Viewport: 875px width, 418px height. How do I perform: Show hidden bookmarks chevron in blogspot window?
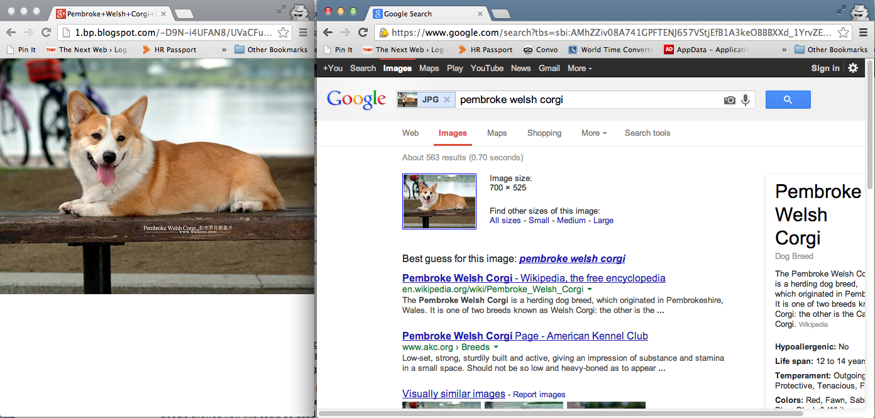[224, 50]
